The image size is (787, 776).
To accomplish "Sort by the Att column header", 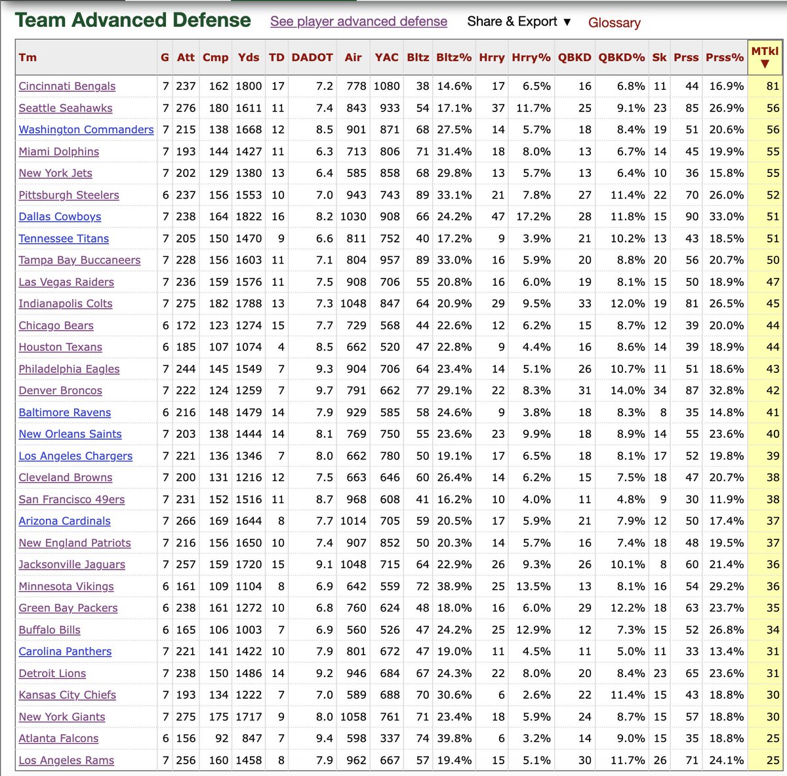I will (186, 57).
